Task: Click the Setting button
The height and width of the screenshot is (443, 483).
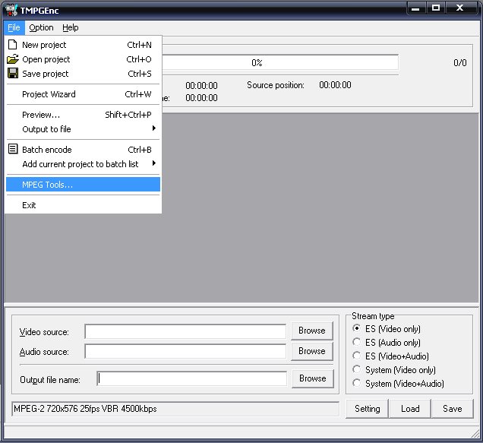Action: tap(367, 409)
